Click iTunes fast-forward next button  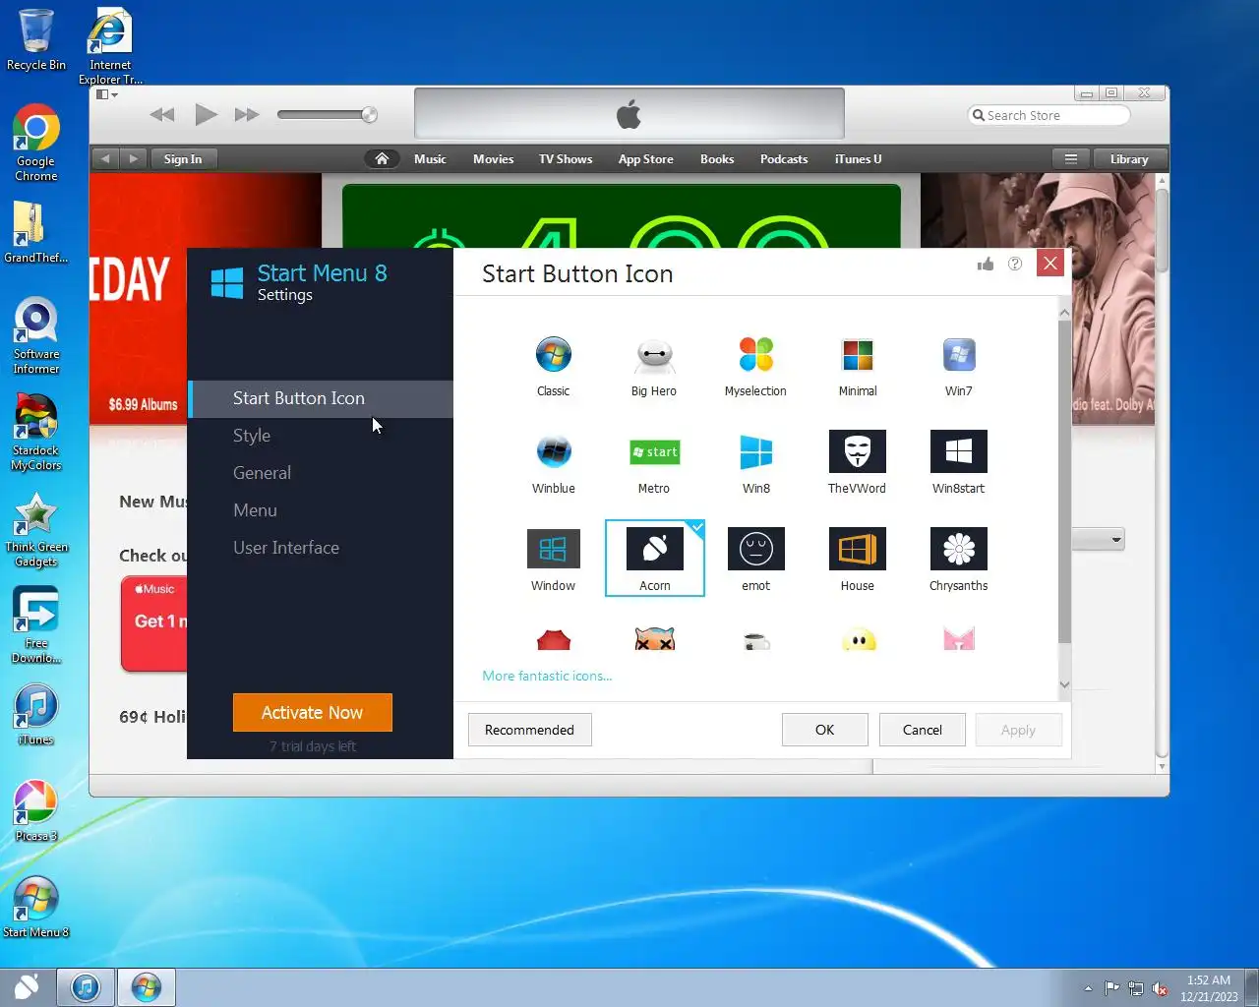[x=247, y=115]
